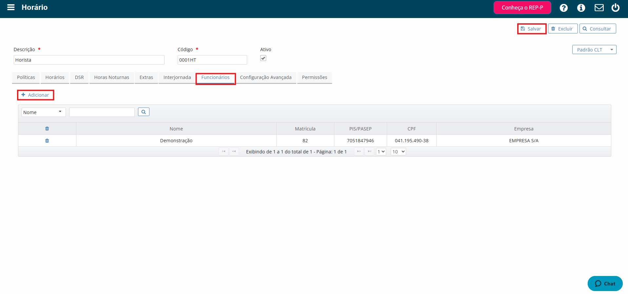628x294 pixels.
Task: Switch to the Horas Noturnas tab
Action: pyautogui.click(x=111, y=77)
